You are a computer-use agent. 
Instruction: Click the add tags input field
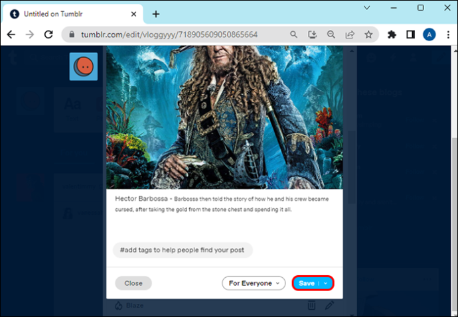(183, 250)
